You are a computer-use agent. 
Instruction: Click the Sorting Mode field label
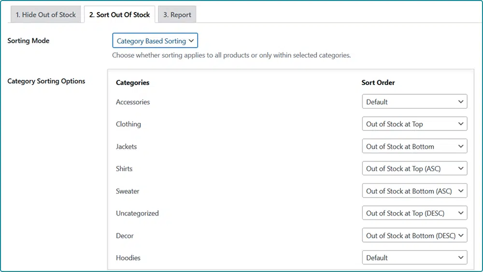(x=28, y=41)
